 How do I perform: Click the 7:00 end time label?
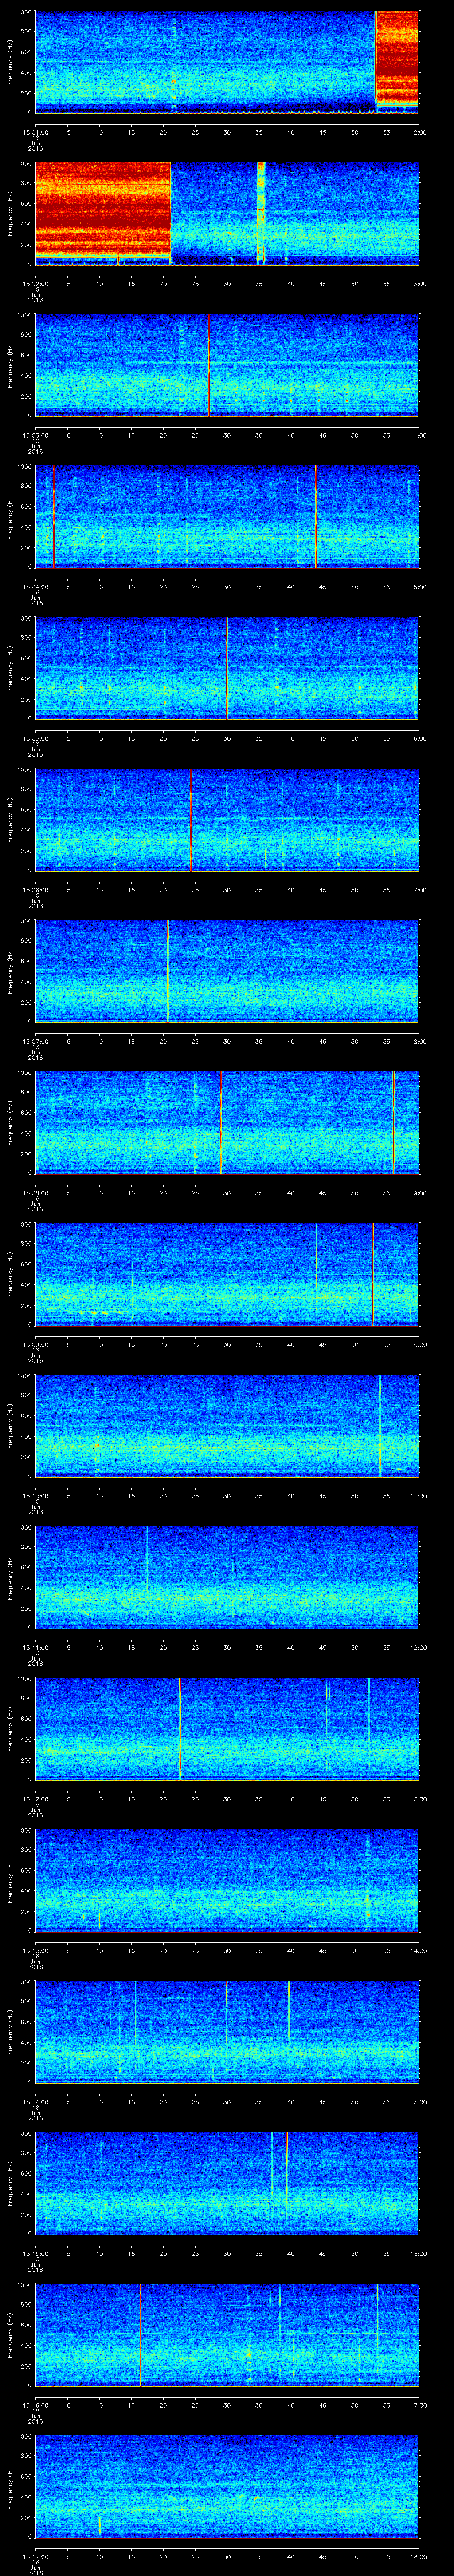pos(419,890)
